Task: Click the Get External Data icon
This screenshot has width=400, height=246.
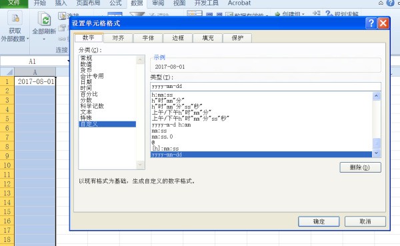Action: click(x=15, y=19)
